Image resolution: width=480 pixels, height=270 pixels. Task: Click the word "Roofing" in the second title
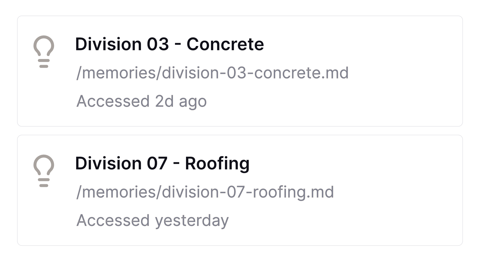(217, 163)
